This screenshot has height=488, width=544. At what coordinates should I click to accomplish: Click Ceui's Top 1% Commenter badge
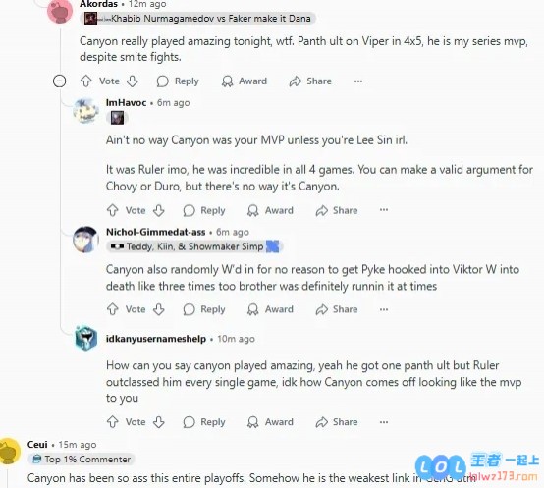82,460
